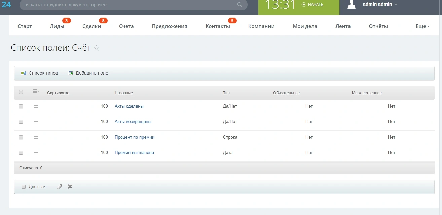This screenshot has width=442, height=215.
Task: Click the Строка type cell
Action: click(230, 137)
